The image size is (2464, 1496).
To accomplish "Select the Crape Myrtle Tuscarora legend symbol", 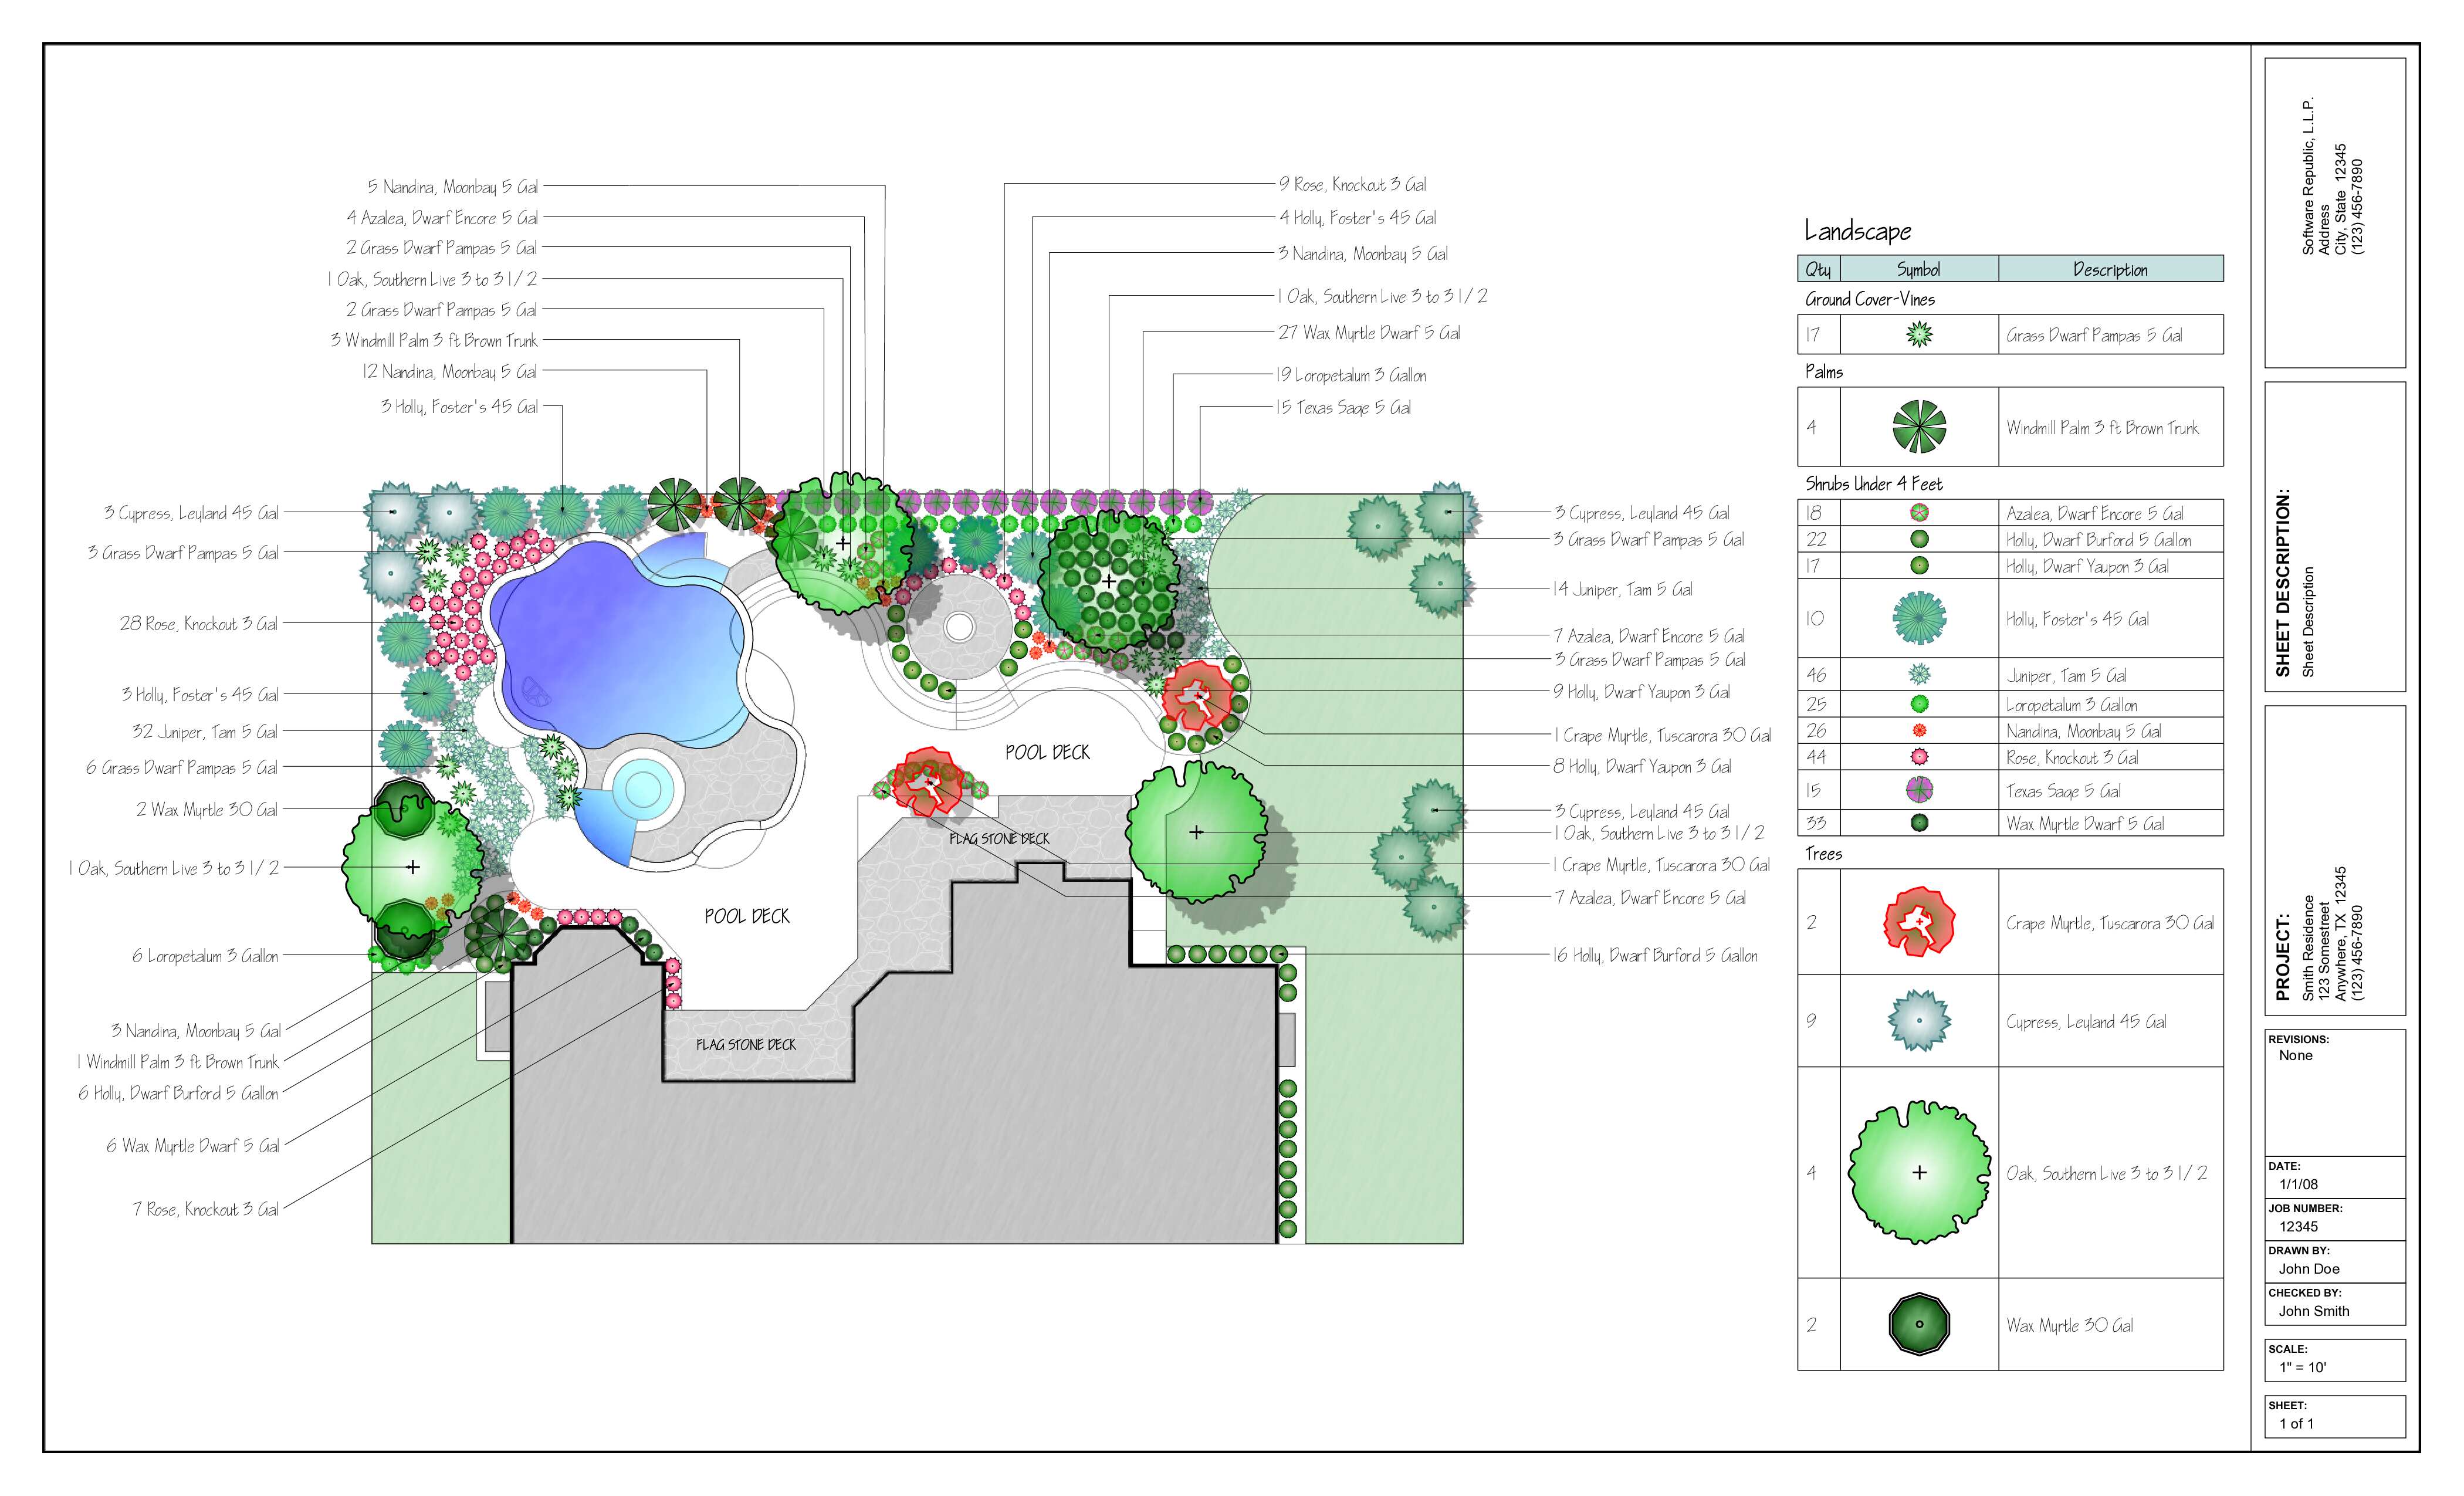I will (x=1918, y=922).
